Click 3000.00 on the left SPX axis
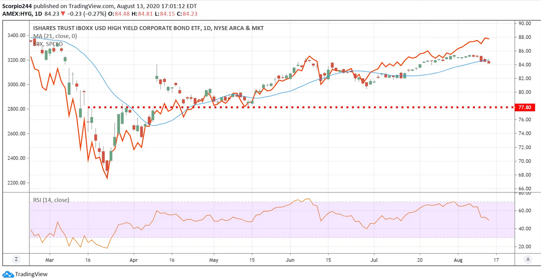 pyautogui.click(x=16, y=84)
